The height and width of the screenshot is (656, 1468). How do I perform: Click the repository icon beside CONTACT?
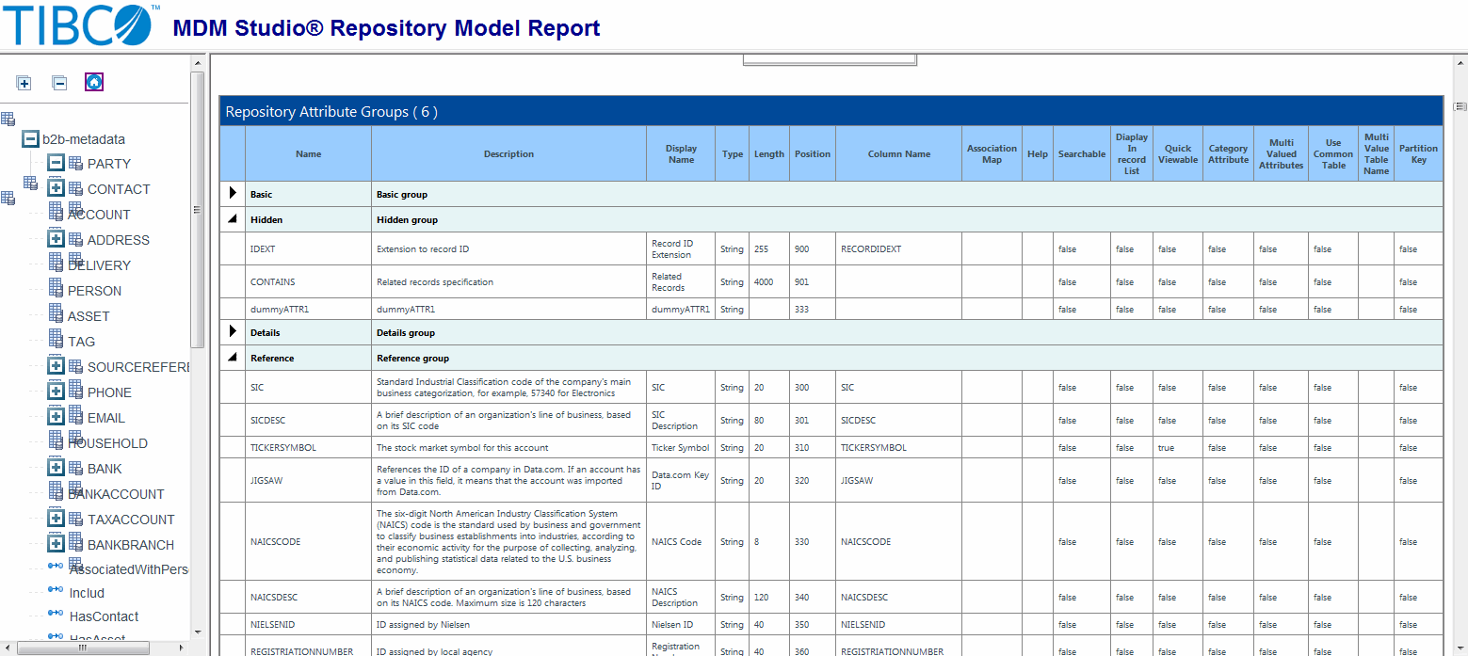75,188
